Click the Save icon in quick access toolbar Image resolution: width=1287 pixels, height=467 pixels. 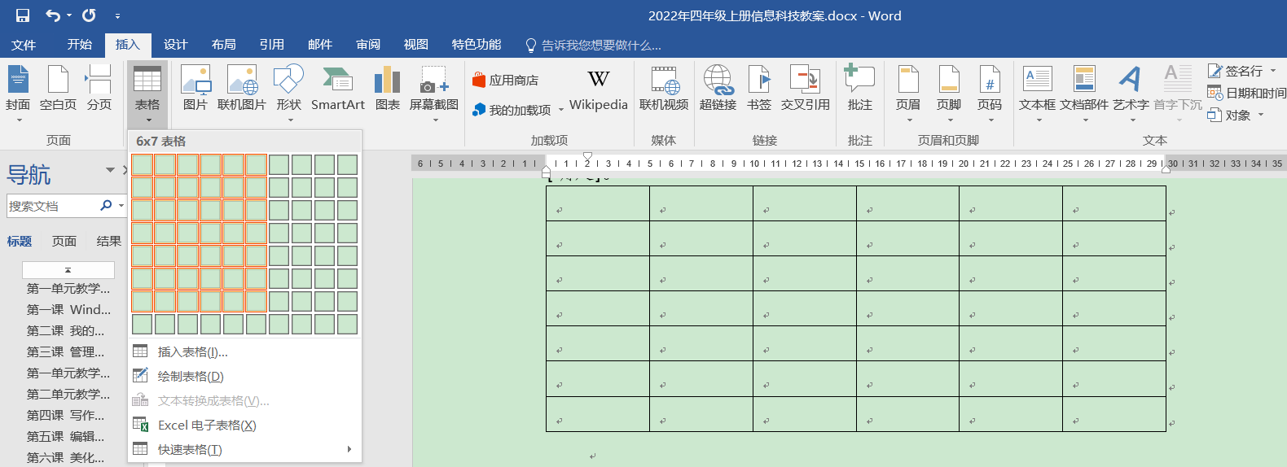(x=23, y=15)
